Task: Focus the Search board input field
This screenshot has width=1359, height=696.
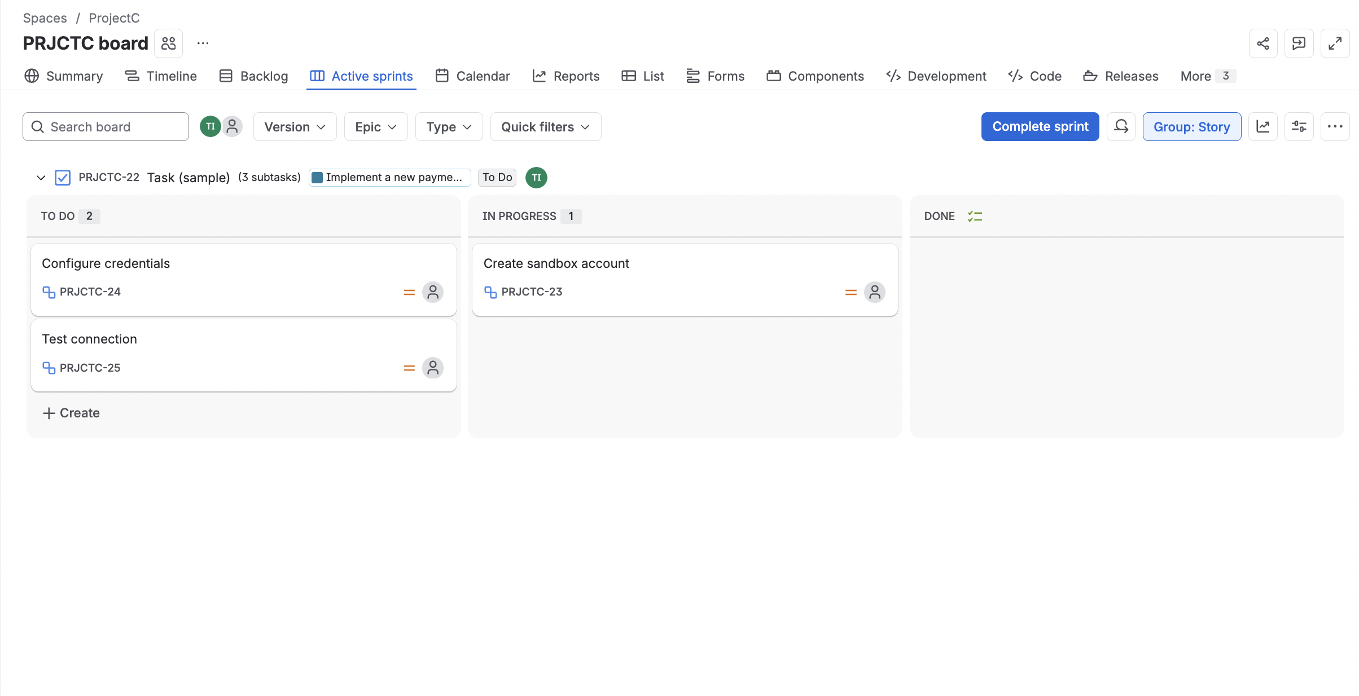Action: pyautogui.click(x=106, y=126)
